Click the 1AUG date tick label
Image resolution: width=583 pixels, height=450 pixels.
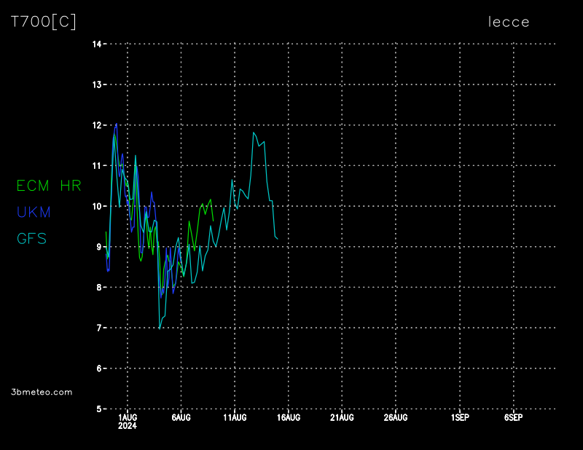[128, 418]
